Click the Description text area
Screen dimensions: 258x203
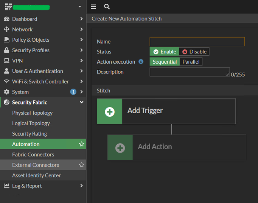[x=189, y=72]
